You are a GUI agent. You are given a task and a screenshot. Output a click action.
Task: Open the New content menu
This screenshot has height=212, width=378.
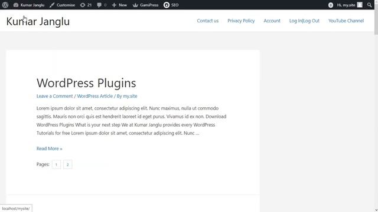pyautogui.click(x=119, y=5)
